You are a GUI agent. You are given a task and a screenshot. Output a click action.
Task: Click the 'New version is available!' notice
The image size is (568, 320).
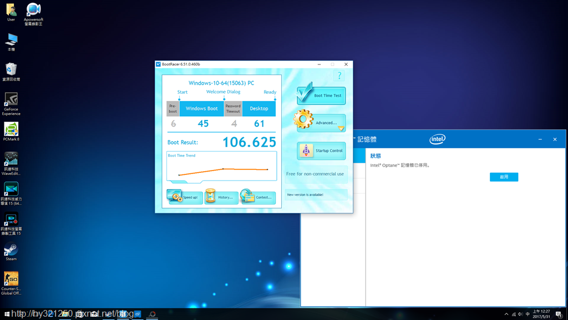305,195
